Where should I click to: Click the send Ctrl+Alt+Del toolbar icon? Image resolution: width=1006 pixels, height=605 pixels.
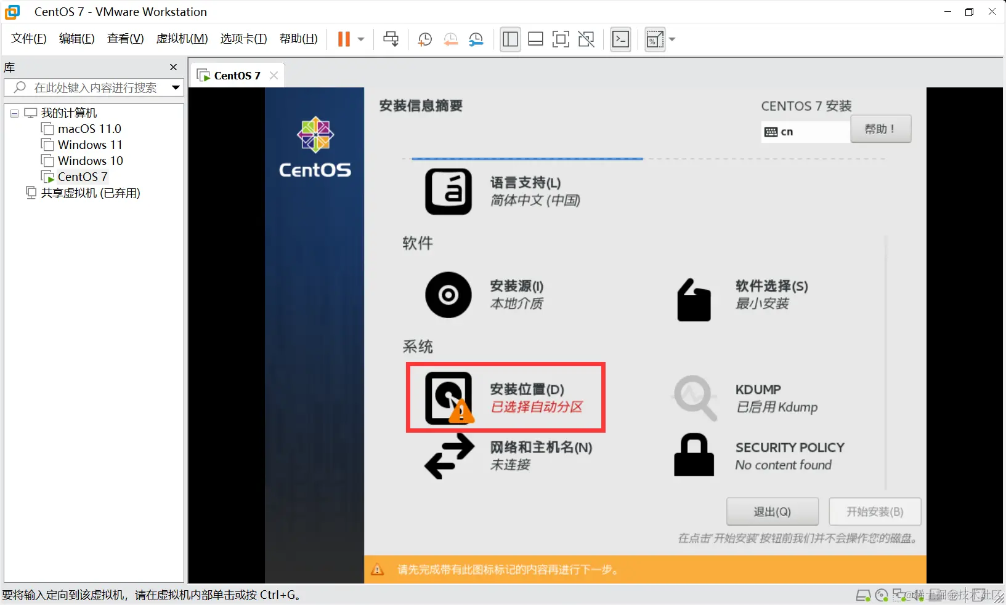[x=391, y=39]
